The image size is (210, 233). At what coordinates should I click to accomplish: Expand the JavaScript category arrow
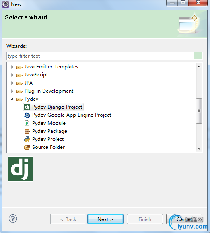pos(12,75)
